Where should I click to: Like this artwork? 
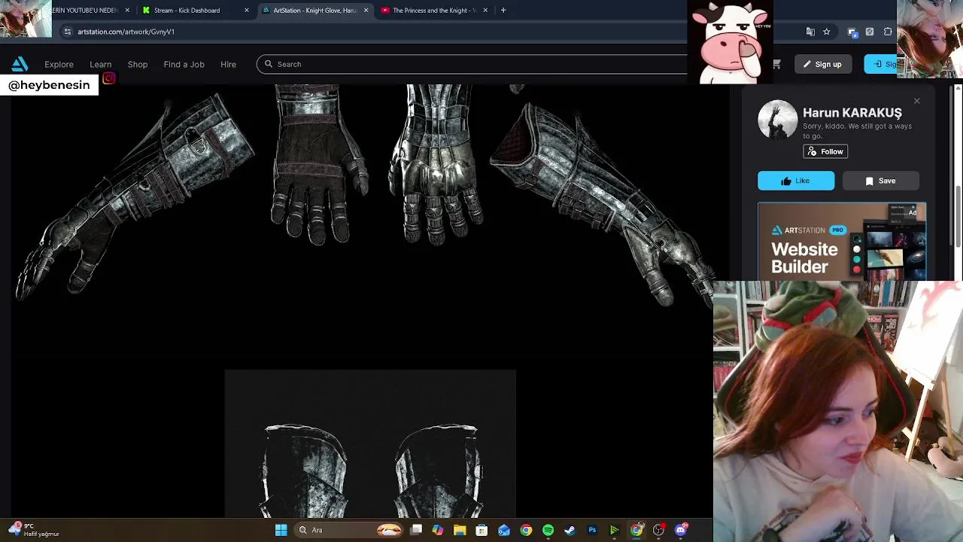click(x=796, y=181)
